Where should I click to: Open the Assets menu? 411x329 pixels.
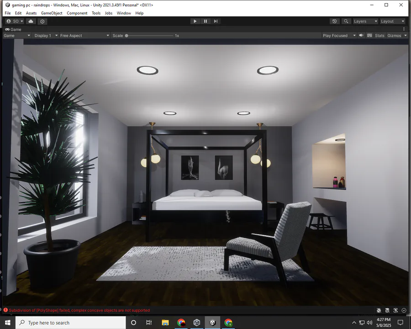pyautogui.click(x=31, y=13)
